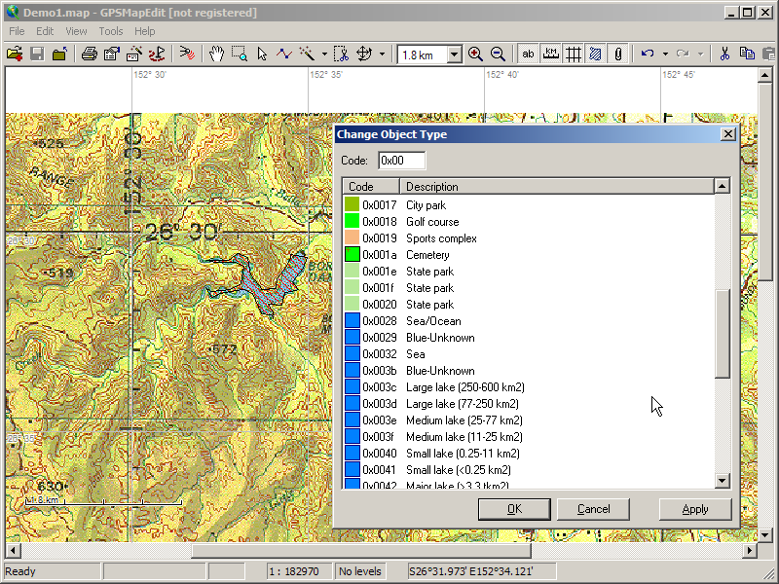Click the open file folder icon
This screenshot has height=584, width=779.
[15, 55]
